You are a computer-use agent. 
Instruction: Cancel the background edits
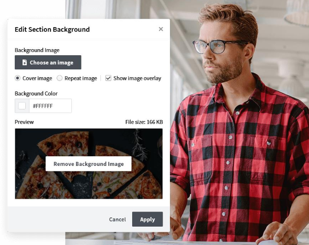click(117, 219)
